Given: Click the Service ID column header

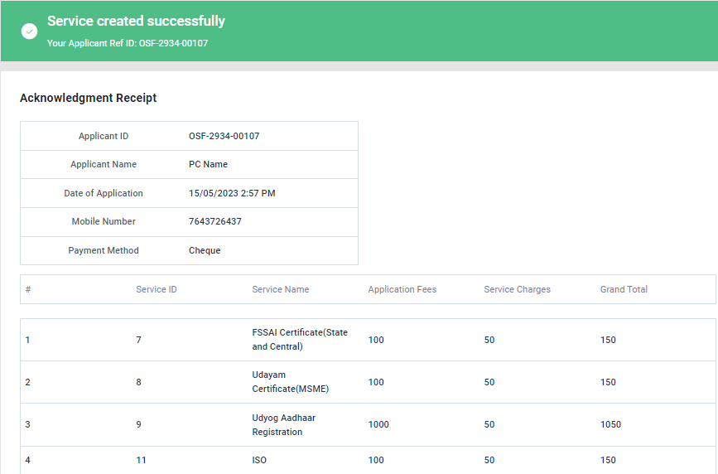Looking at the screenshot, I should point(156,289).
